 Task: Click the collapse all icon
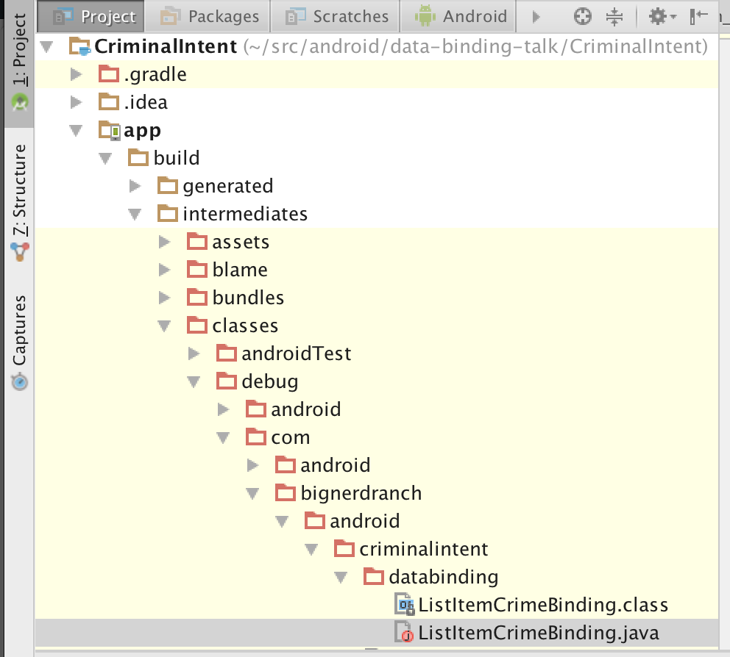614,16
